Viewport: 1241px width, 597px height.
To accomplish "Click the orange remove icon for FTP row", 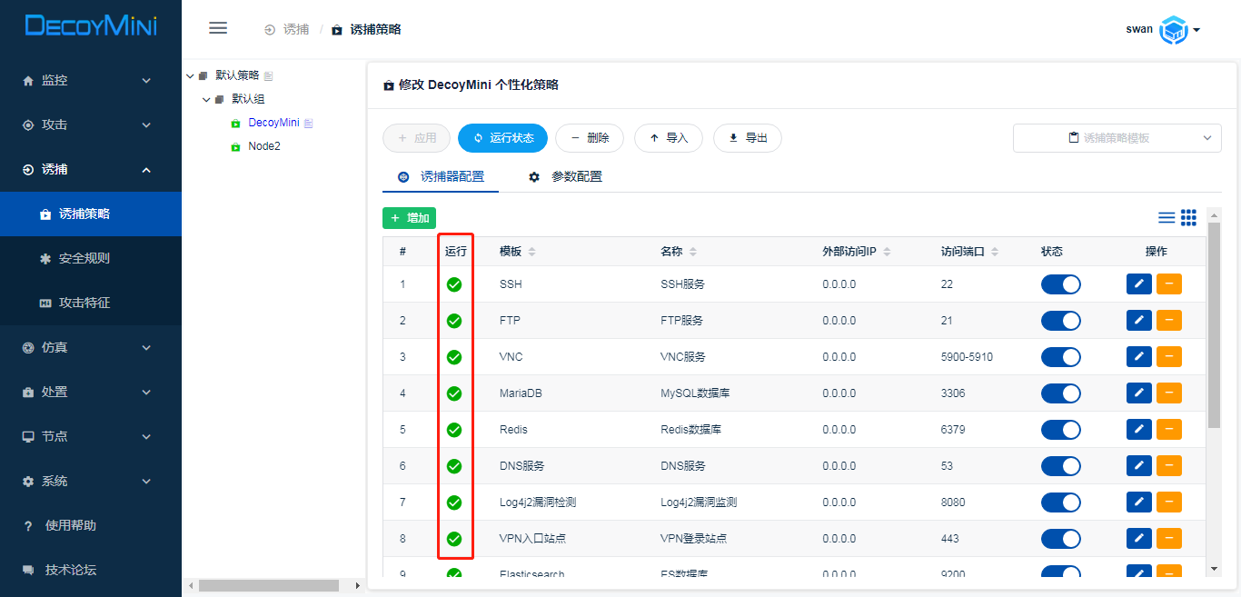I will pyautogui.click(x=1168, y=321).
